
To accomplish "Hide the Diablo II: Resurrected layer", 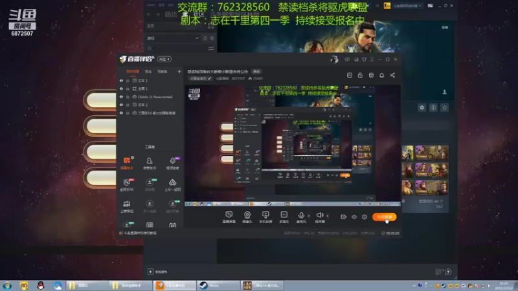I will (x=121, y=97).
